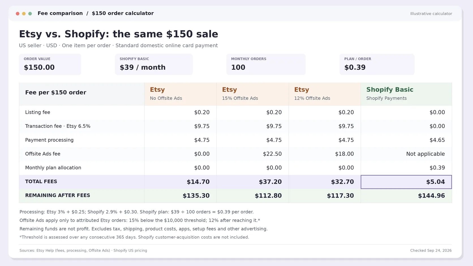Click the '$150 order calculator' breadcrumb

point(123,13)
